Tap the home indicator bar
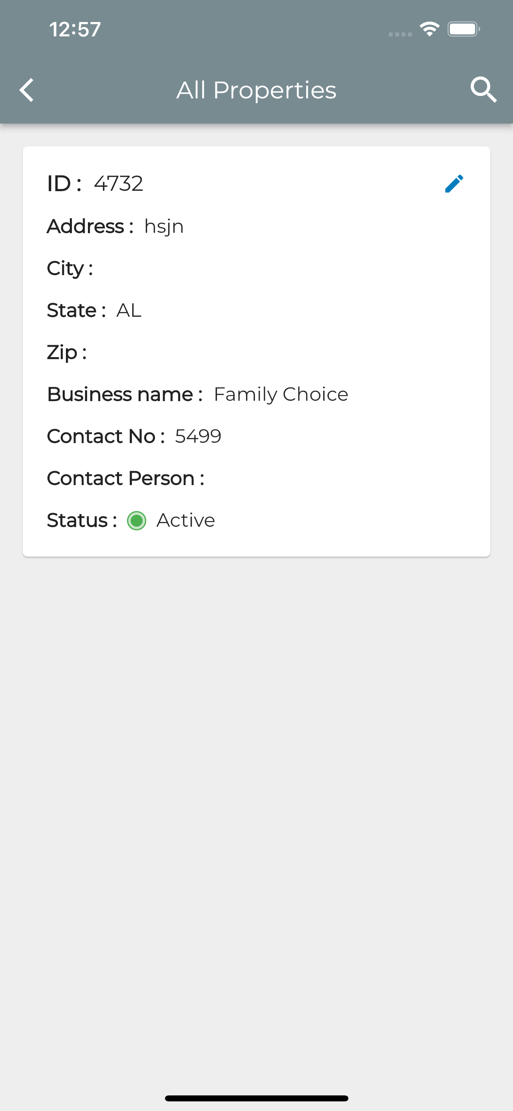This screenshot has width=513, height=1111. pos(256,1098)
